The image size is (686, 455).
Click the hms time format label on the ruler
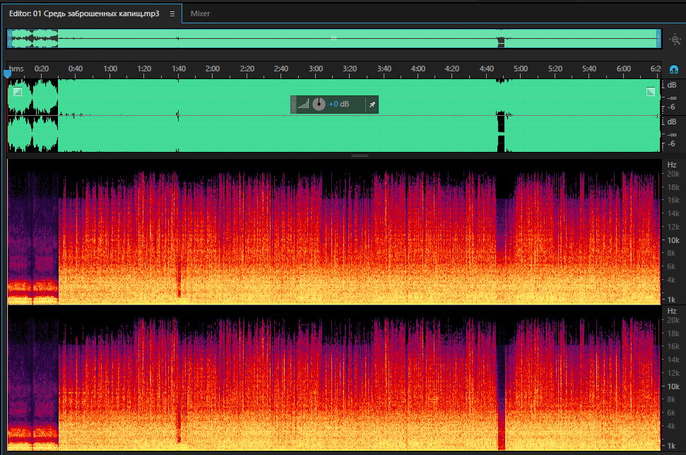click(16, 69)
